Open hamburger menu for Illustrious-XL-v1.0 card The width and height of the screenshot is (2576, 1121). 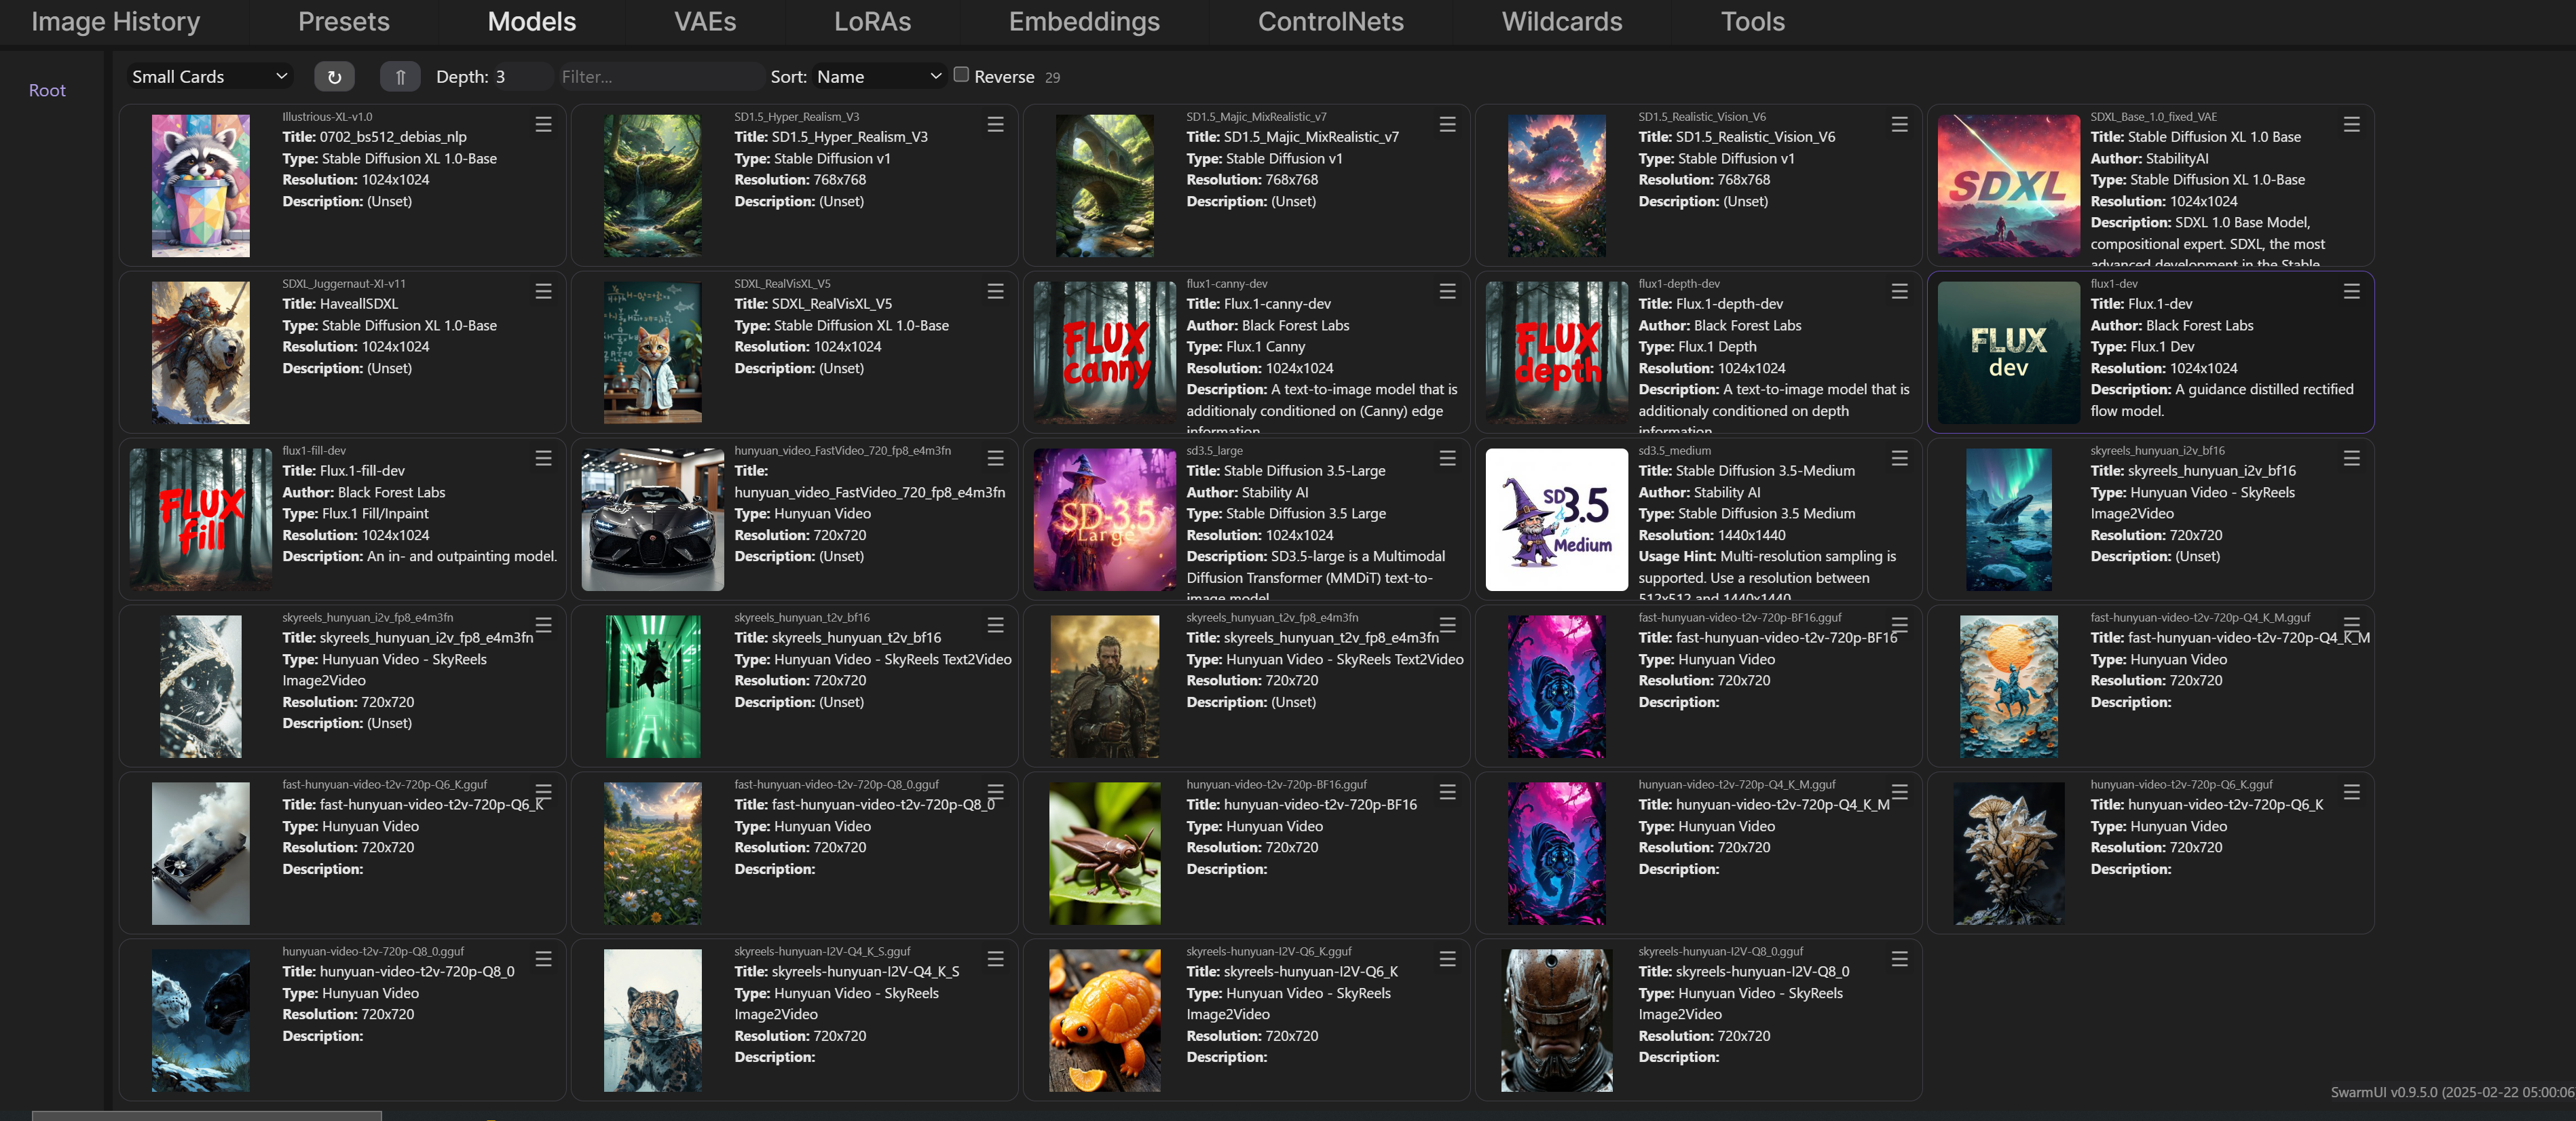pyautogui.click(x=543, y=124)
